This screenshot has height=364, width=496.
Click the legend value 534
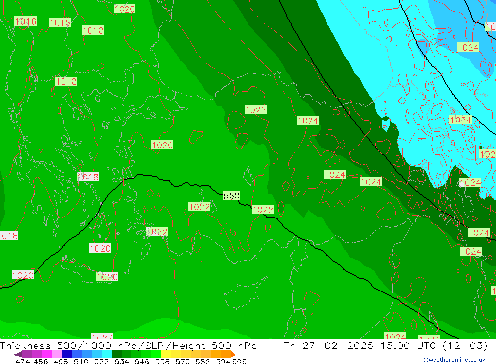tap(122, 361)
